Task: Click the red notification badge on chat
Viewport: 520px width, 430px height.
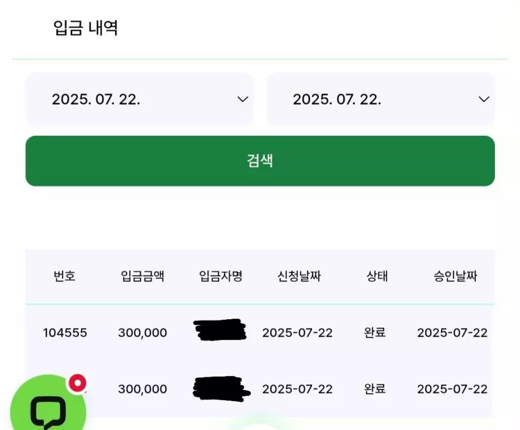Action: pyautogui.click(x=78, y=384)
